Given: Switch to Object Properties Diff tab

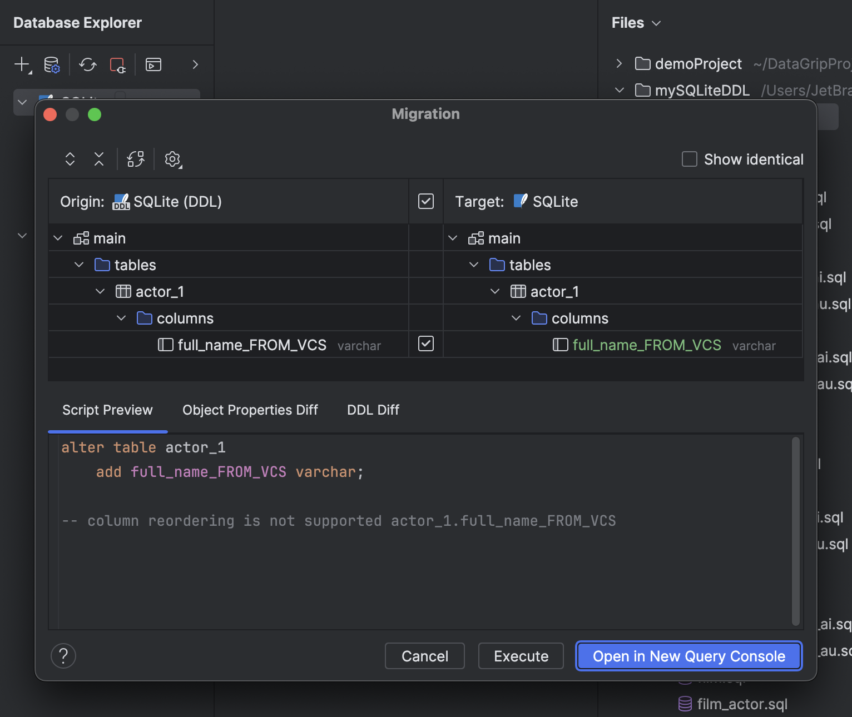Looking at the screenshot, I should coord(250,410).
